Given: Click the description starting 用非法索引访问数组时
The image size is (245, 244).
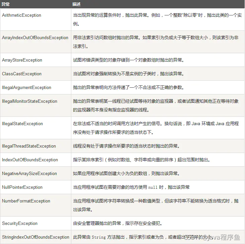Looking at the screenshot, I should [x=156, y=42].
